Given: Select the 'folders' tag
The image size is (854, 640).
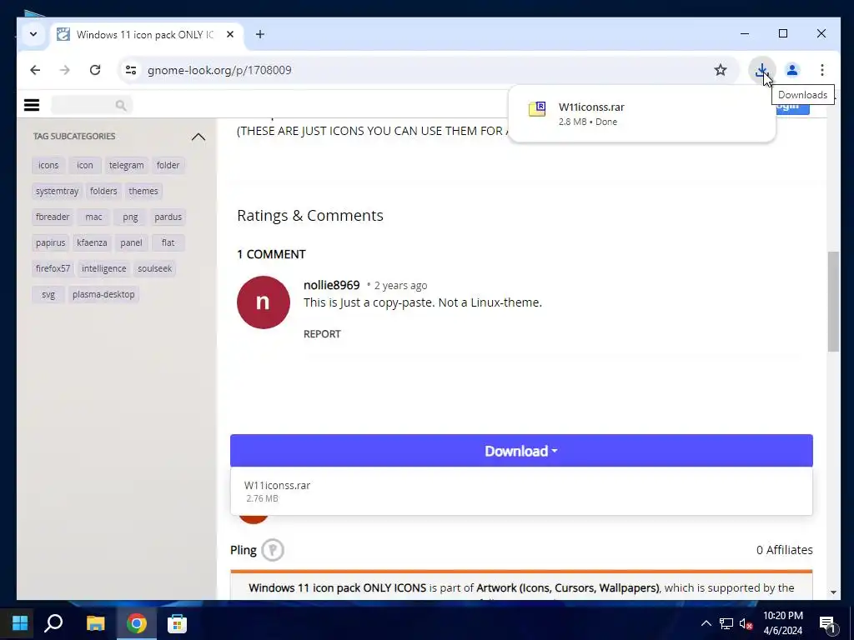Looking at the screenshot, I should click(103, 191).
